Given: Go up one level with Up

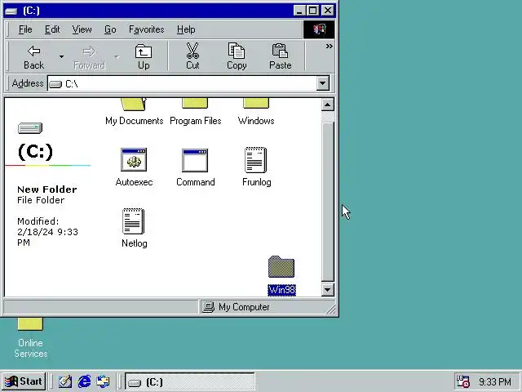Looking at the screenshot, I should tap(144, 56).
